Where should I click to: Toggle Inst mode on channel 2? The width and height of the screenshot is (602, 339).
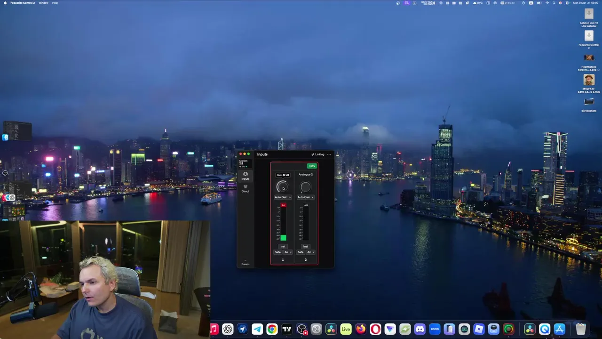pos(305,246)
